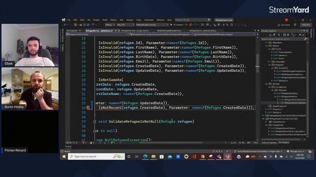Open the Git menu
Viewport: 316px width, 177px height.
89,20
